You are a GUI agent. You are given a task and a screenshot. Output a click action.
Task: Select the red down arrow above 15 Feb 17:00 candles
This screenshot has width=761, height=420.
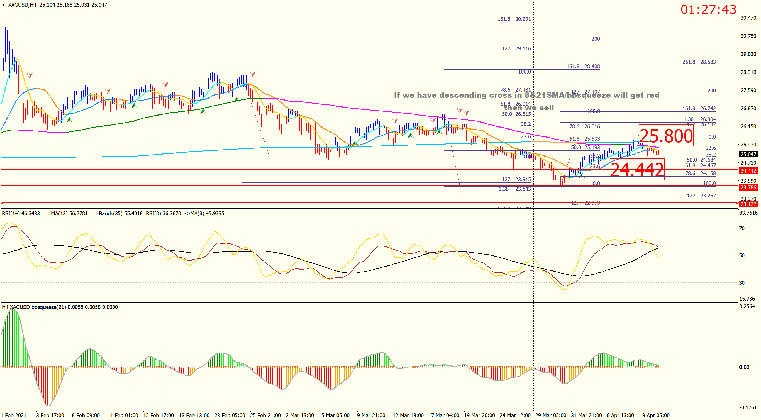(x=165, y=84)
